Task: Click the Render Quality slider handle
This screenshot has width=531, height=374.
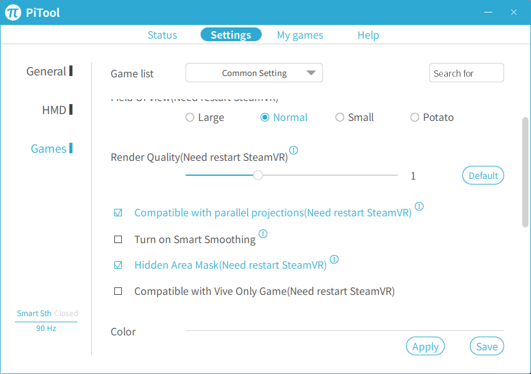Action: (x=258, y=176)
